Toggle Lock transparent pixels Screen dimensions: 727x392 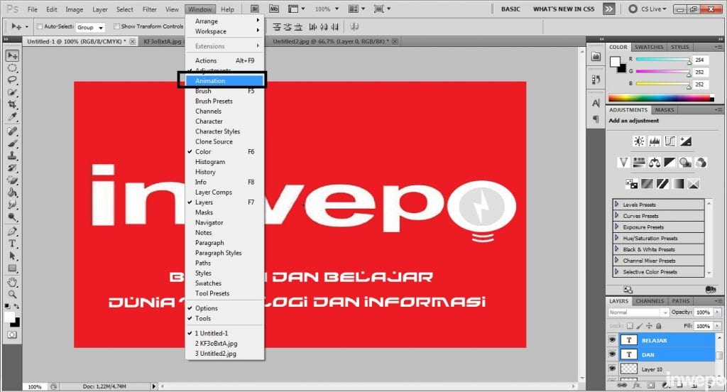click(630, 326)
